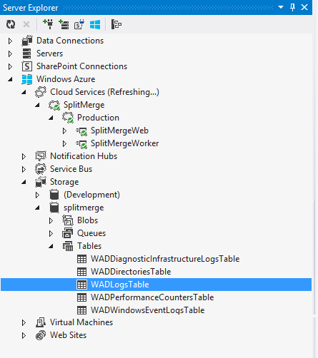Image resolution: width=318 pixels, height=358 pixels.
Task: Click the tree view options toolbar icon
Action: pyautogui.click(x=116, y=24)
